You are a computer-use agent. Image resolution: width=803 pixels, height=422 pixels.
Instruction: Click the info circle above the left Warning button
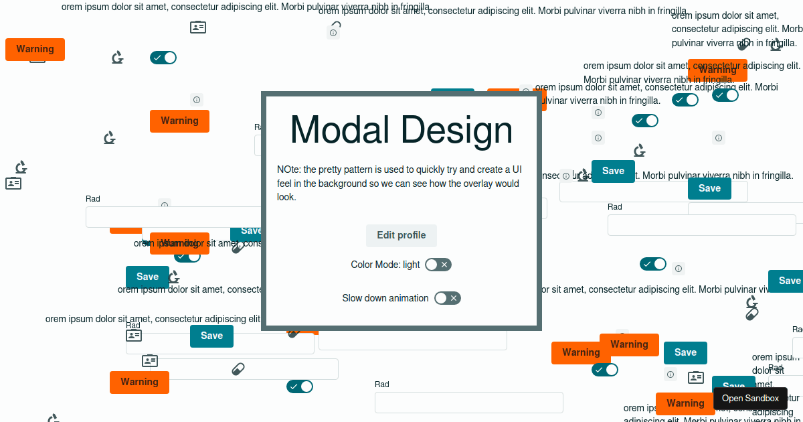[197, 100]
